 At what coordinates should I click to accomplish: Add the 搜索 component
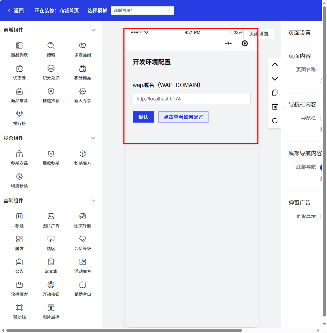click(x=51, y=50)
